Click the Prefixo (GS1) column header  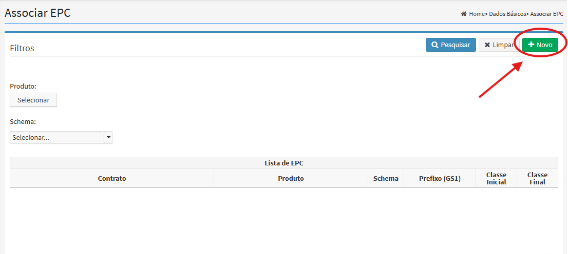[440, 178]
